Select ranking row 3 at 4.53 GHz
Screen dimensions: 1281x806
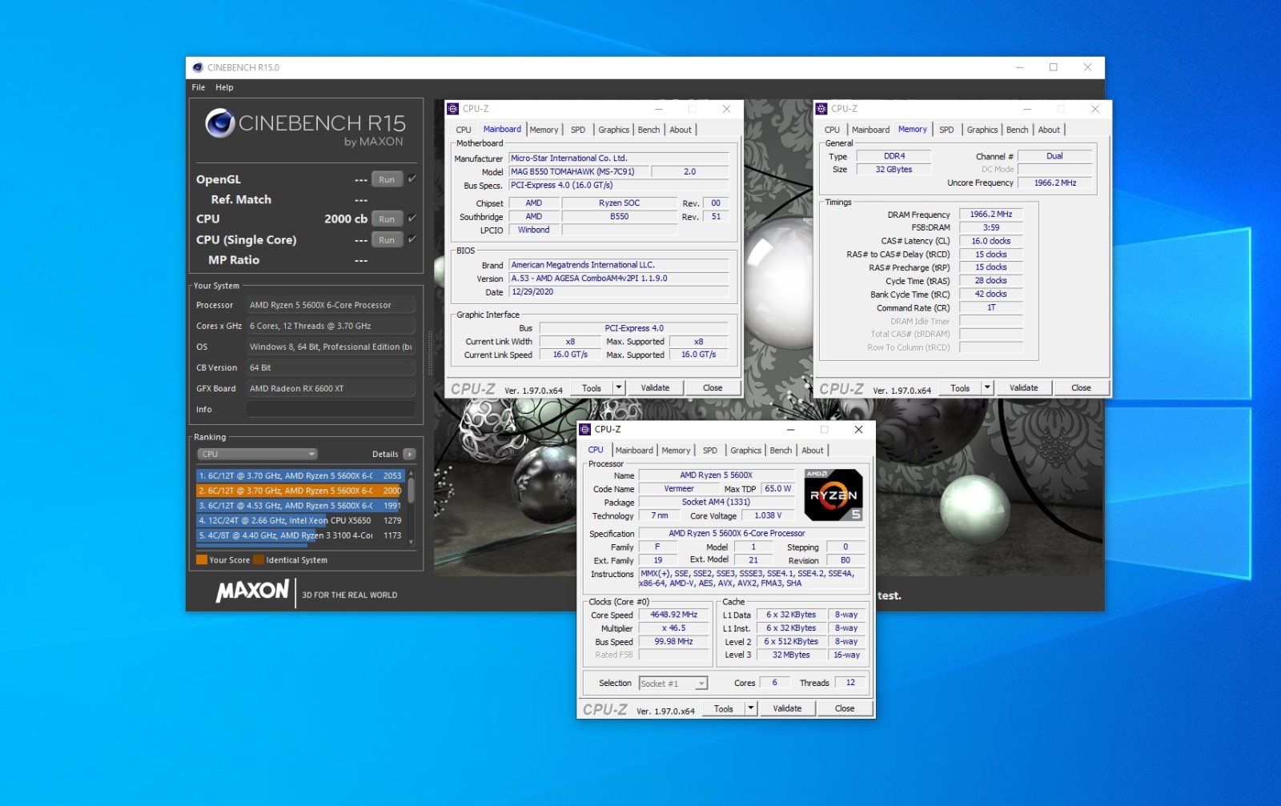coord(300,506)
